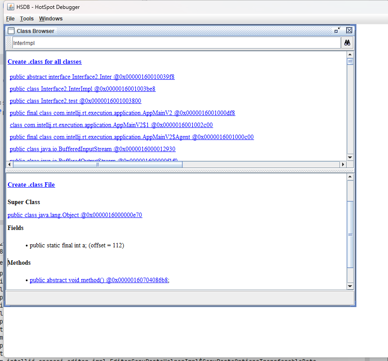
Task: Click left arrow of horizontal scrollbar
Action: coord(10,164)
